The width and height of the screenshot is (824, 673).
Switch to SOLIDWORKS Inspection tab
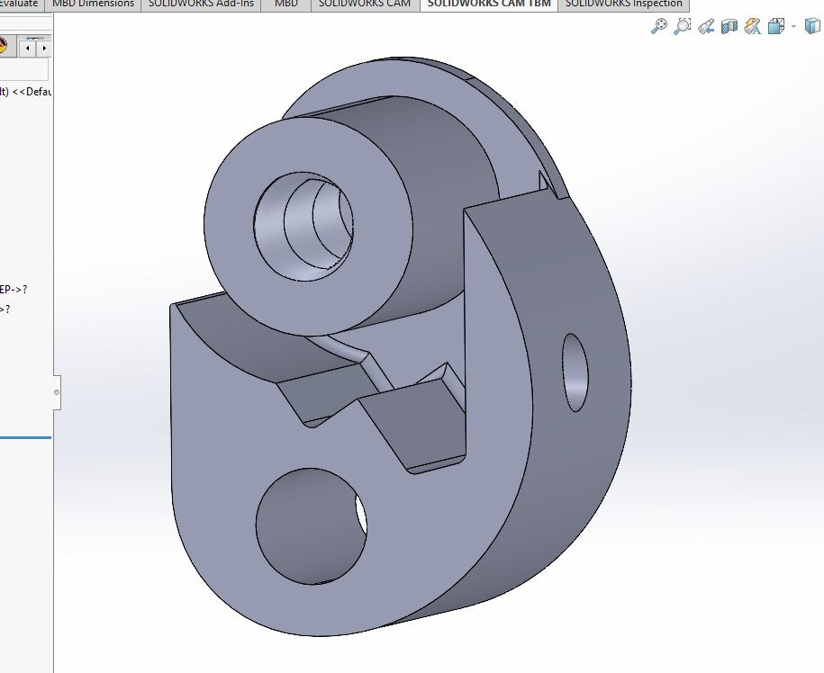(x=623, y=4)
